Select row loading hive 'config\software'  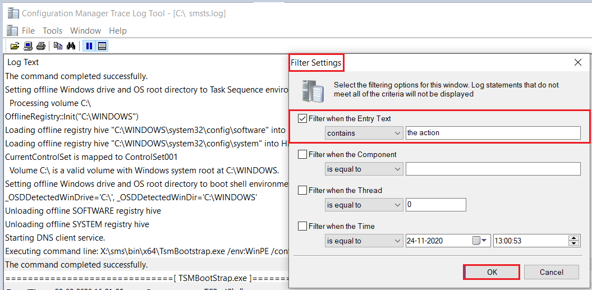146,130
